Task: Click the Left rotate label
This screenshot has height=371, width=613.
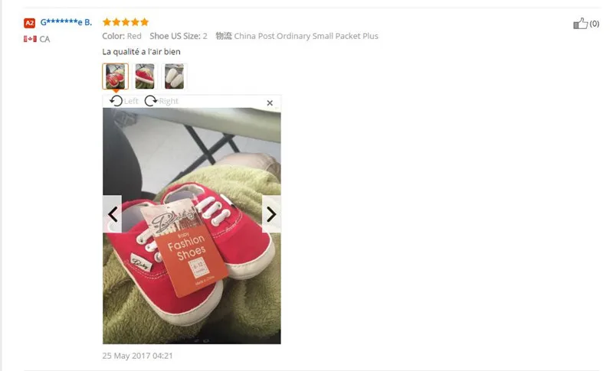Action: tap(131, 101)
